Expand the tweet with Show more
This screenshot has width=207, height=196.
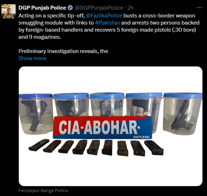(x=32, y=58)
